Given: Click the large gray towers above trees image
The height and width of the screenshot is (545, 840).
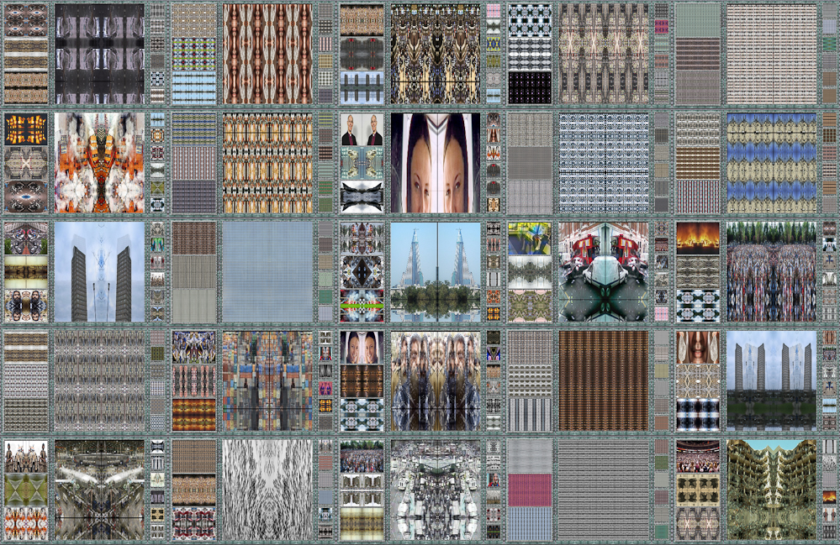Looking at the screenshot, I should coord(771,380).
